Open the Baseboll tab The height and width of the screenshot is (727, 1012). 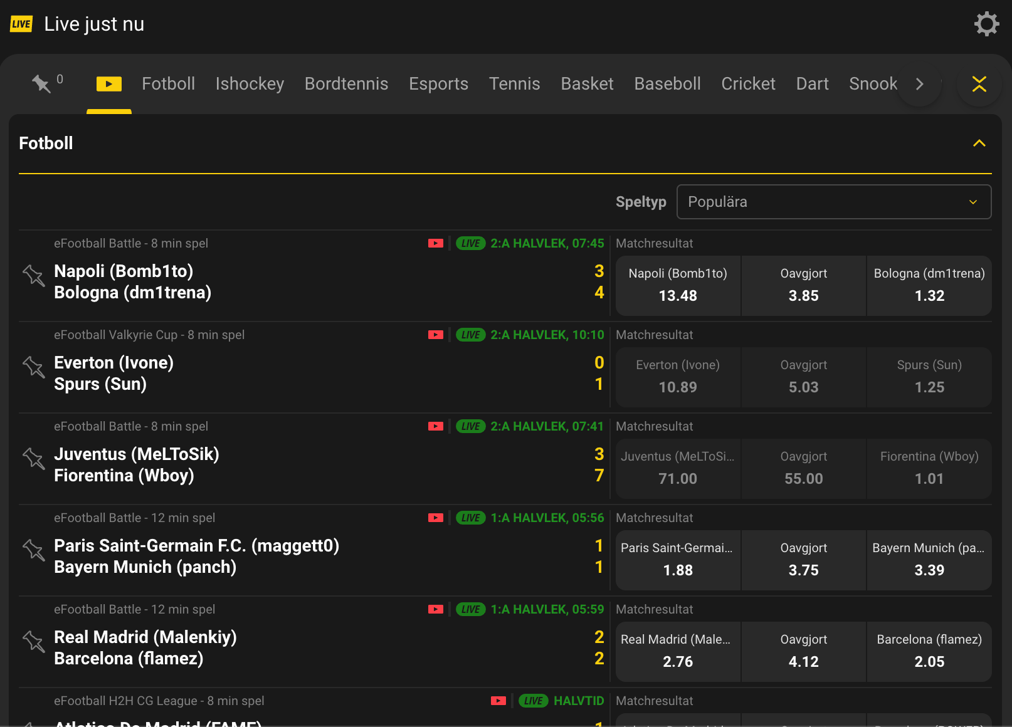[x=667, y=84]
